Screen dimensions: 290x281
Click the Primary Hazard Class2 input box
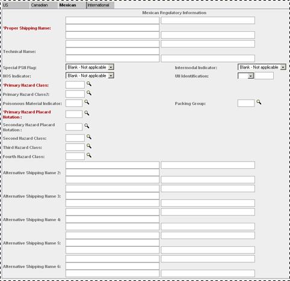[x=75, y=94]
